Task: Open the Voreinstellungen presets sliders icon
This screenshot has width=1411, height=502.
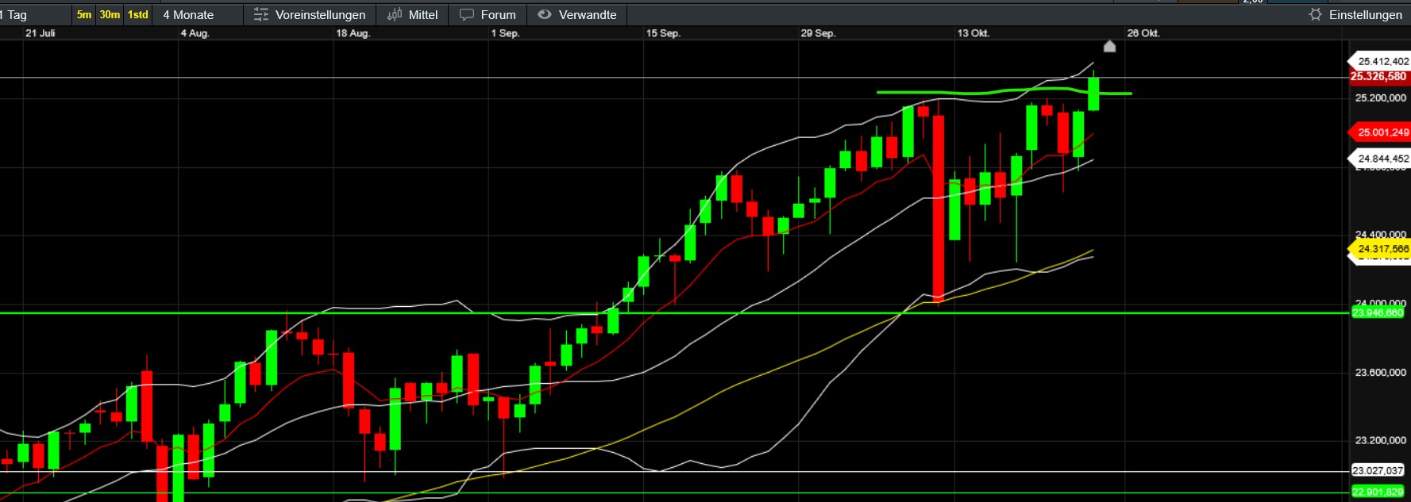Action: pos(261,15)
